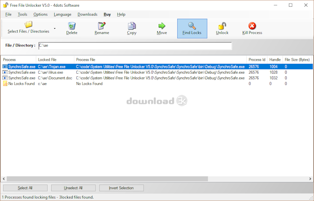Screen dimensions: 314x201
Task: Click the padlock app icon in title bar
Action: [5, 5]
